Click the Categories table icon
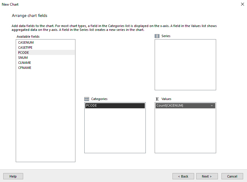 [x=87, y=99]
